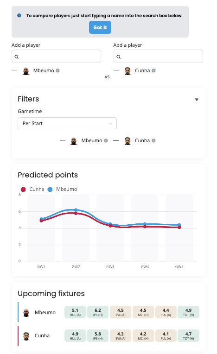Click Cunha's photo in Upcoming fixtures
This screenshot has height=354, width=217.
click(x=26, y=336)
